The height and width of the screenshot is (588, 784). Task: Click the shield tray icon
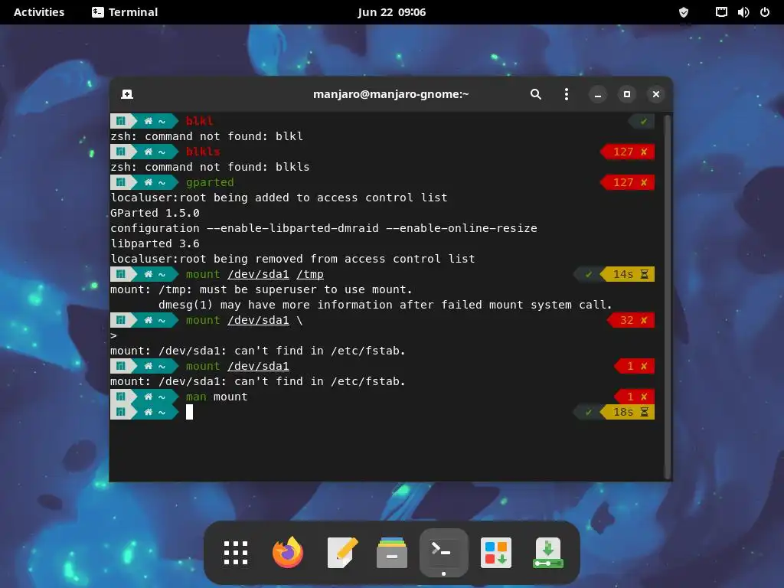tap(684, 12)
